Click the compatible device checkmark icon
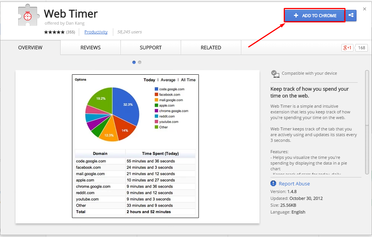Viewport: 372px width, 237px height. click(x=275, y=74)
